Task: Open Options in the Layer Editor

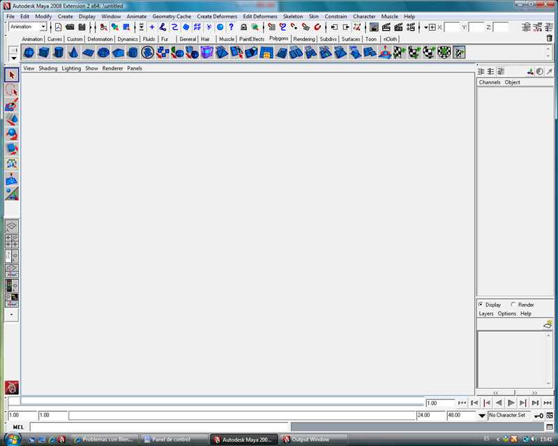Action: pos(507,314)
